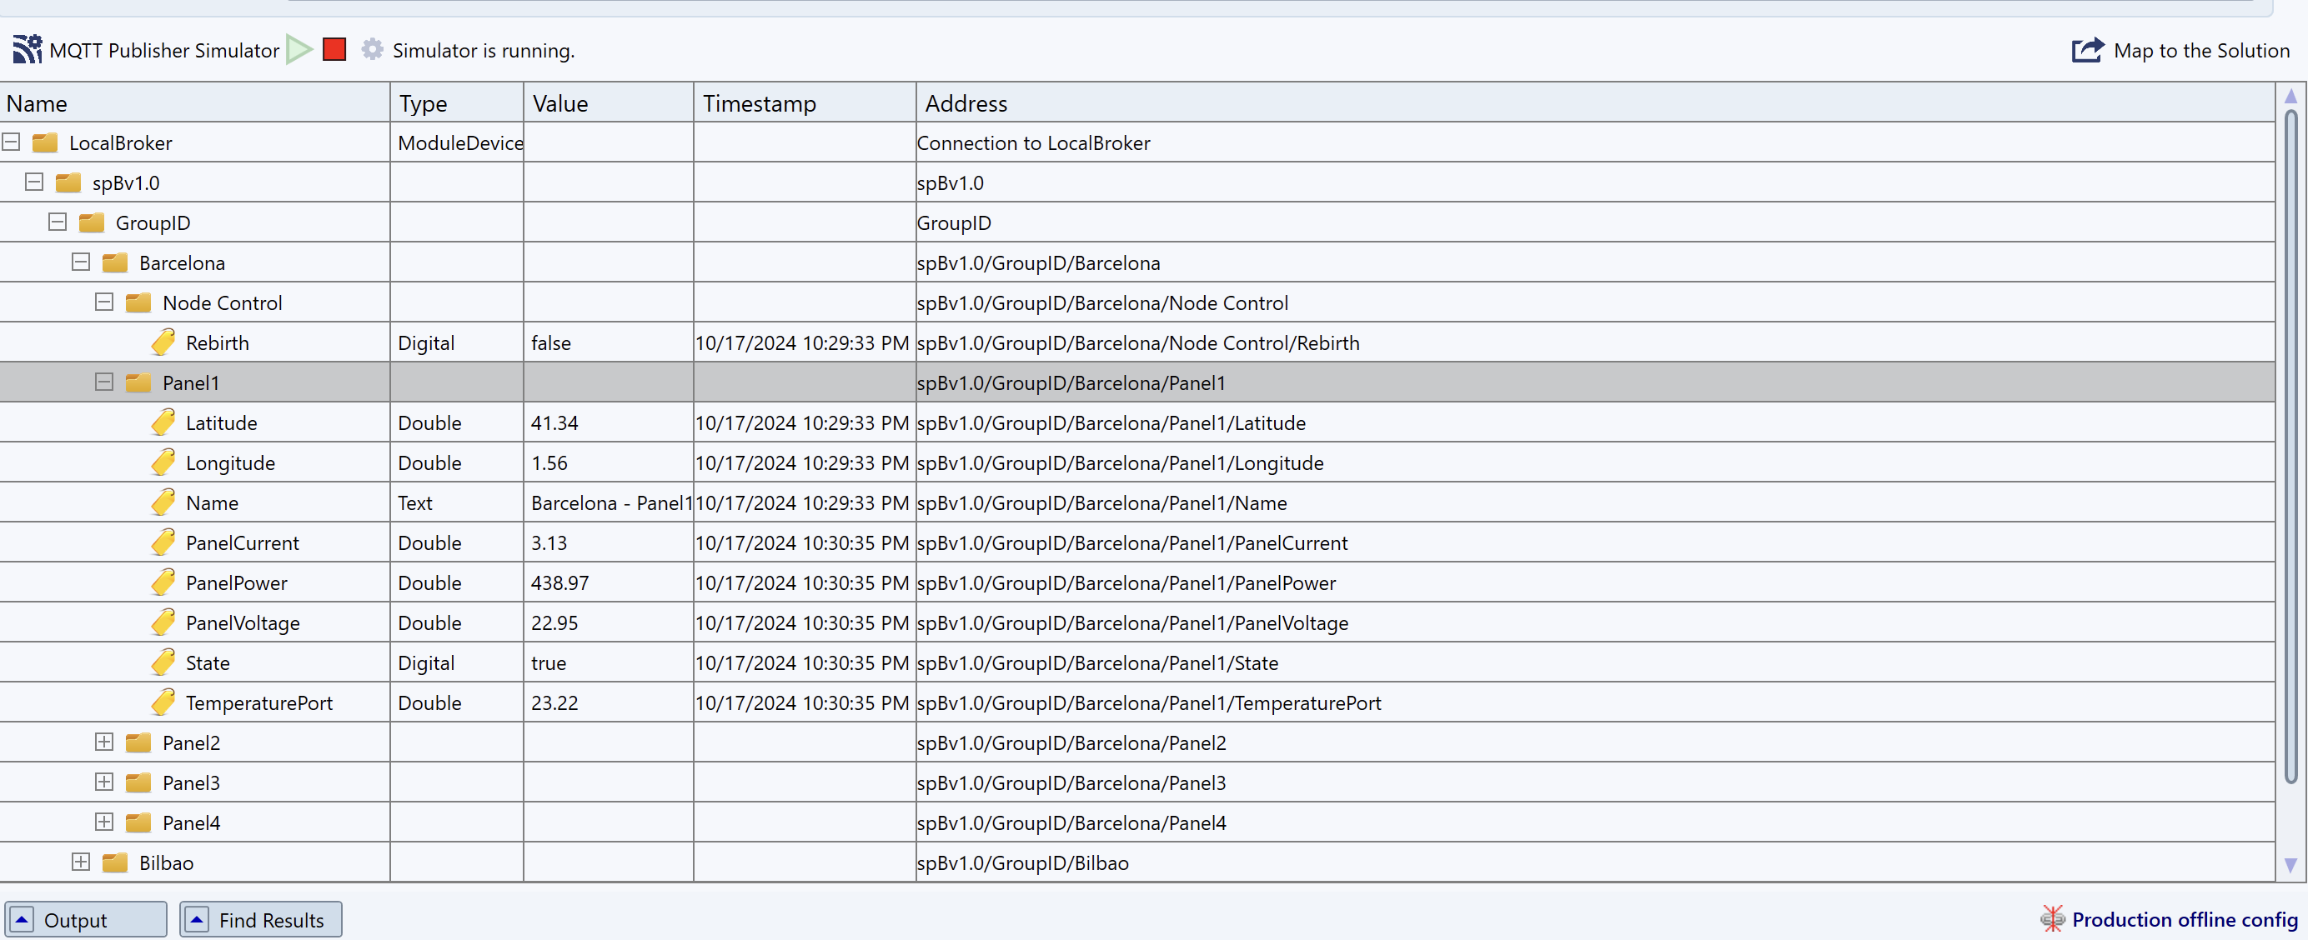Viewport: 2308px width, 940px height.
Task: Stop the simulator with red square button
Action: click(334, 49)
